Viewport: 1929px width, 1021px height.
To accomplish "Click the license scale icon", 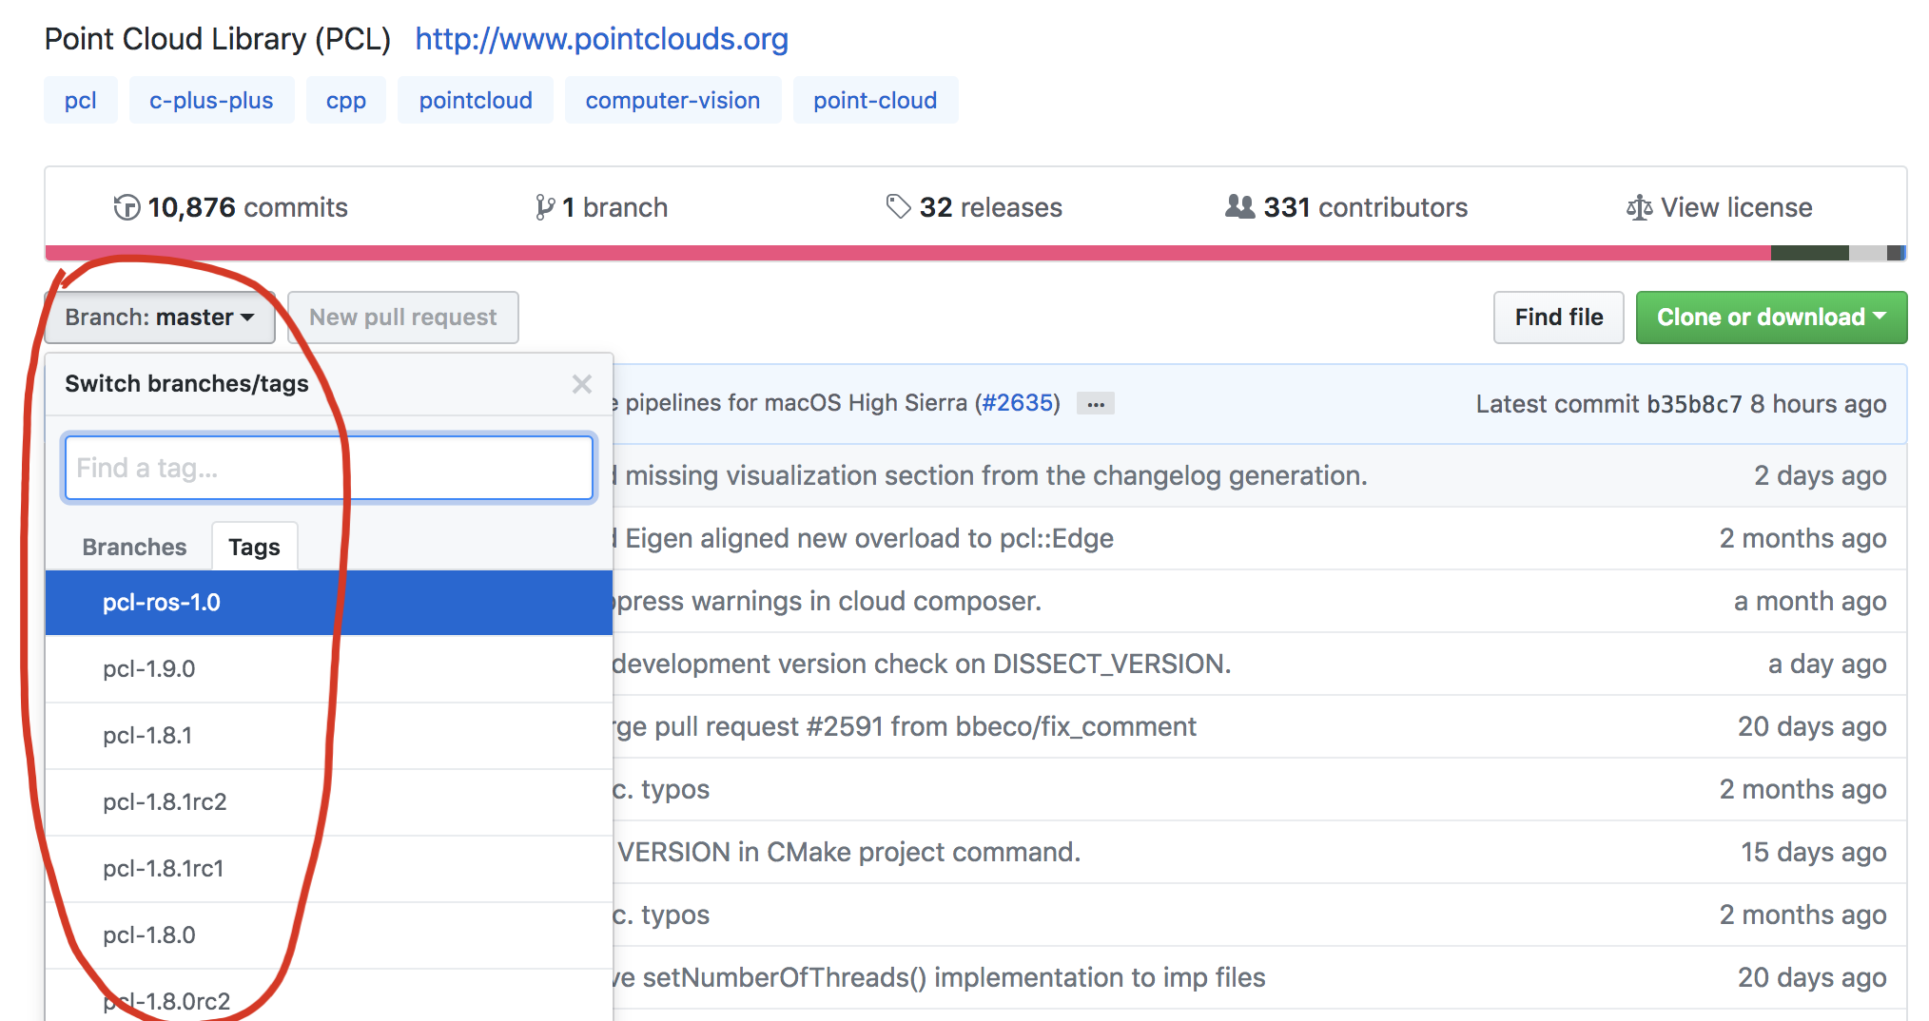I will click(1639, 207).
